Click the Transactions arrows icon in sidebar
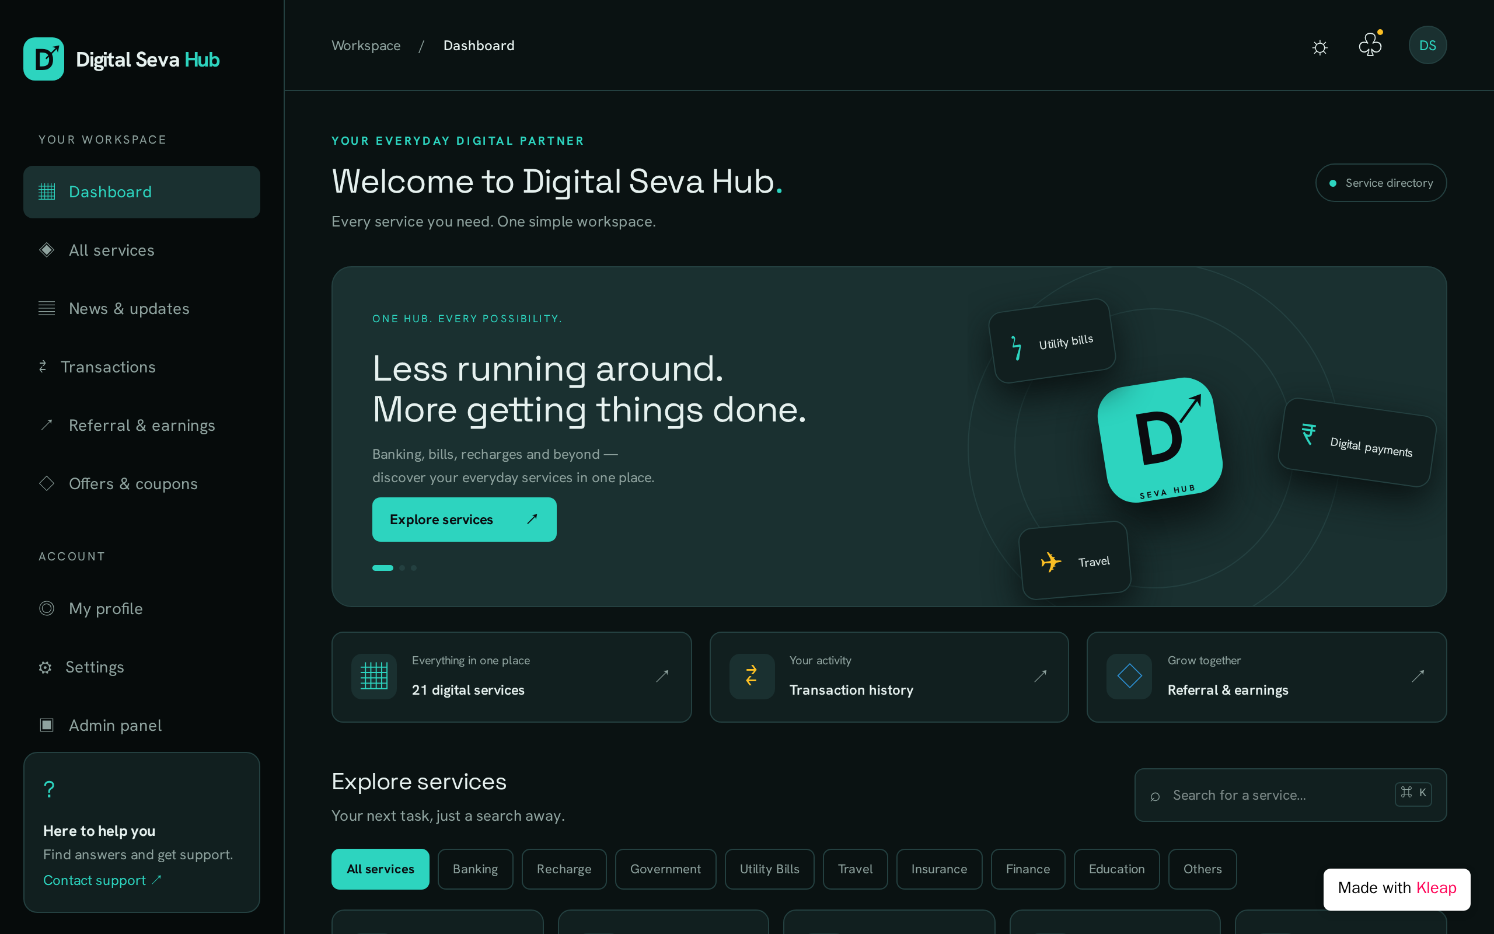Viewport: 1494px width, 934px height. point(43,367)
